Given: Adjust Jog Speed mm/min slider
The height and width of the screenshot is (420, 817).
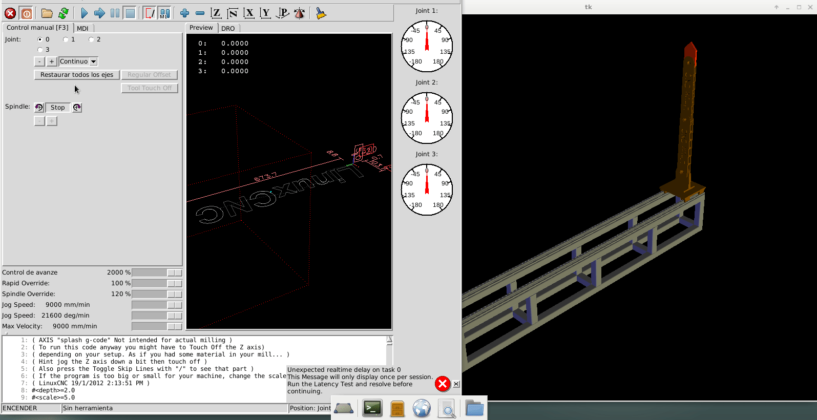Looking at the screenshot, I should point(157,305).
